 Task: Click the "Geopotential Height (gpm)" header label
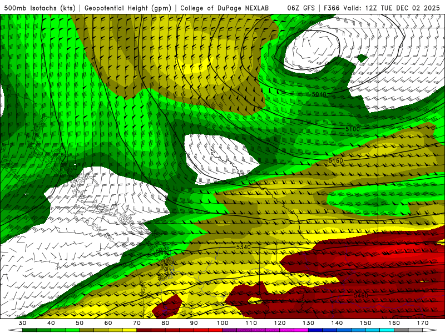pos(128,8)
